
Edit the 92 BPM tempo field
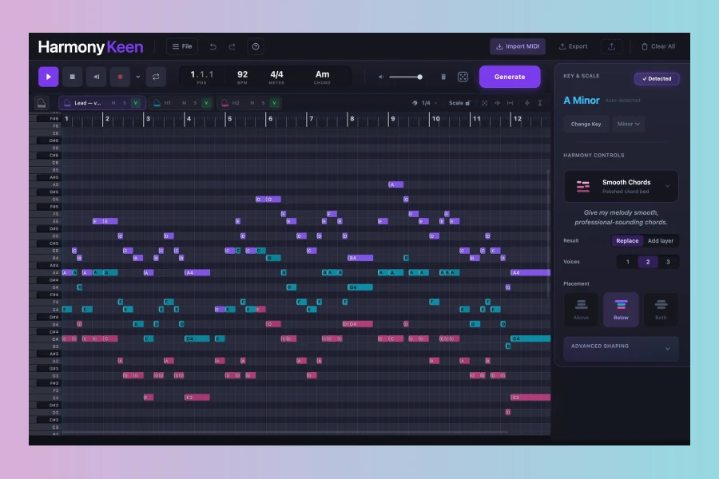(x=242, y=77)
